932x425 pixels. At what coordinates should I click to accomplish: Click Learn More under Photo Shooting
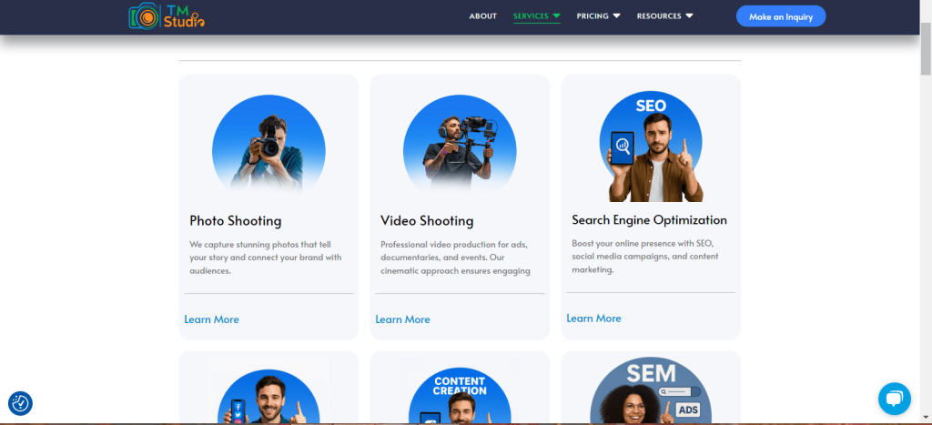211,319
